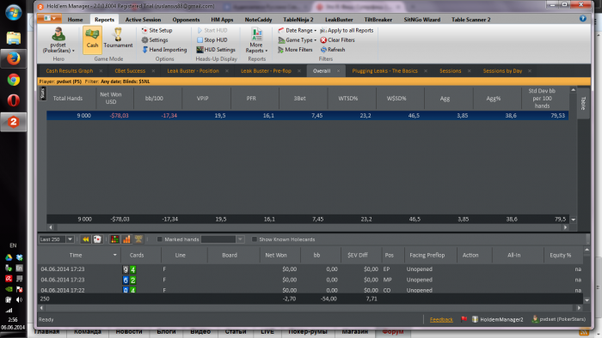Sort by the Total Hands column header
Screen dimensions: 602x338
pyautogui.click(x=68, y=99)
